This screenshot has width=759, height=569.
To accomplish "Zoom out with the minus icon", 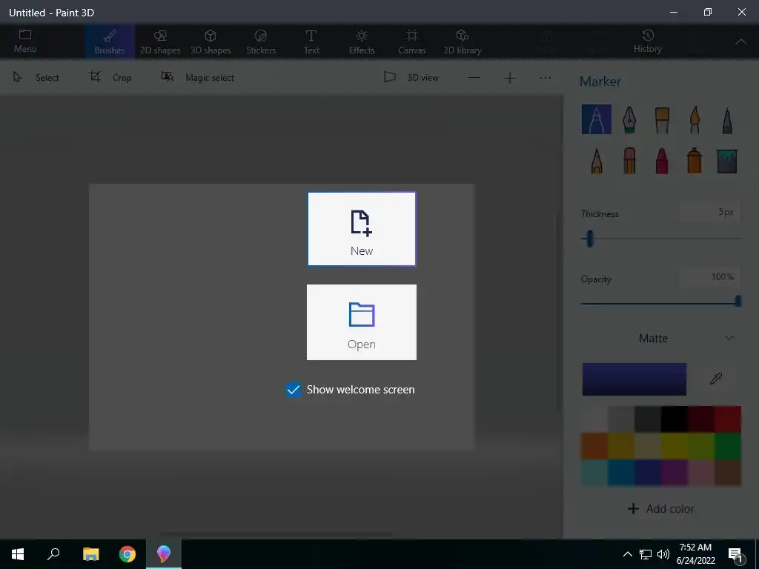I will [474, 78].
